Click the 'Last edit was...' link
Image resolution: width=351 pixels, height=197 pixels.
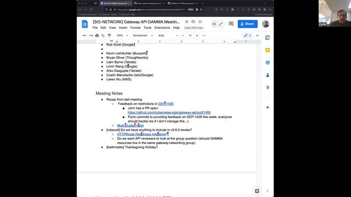point(194,28)
